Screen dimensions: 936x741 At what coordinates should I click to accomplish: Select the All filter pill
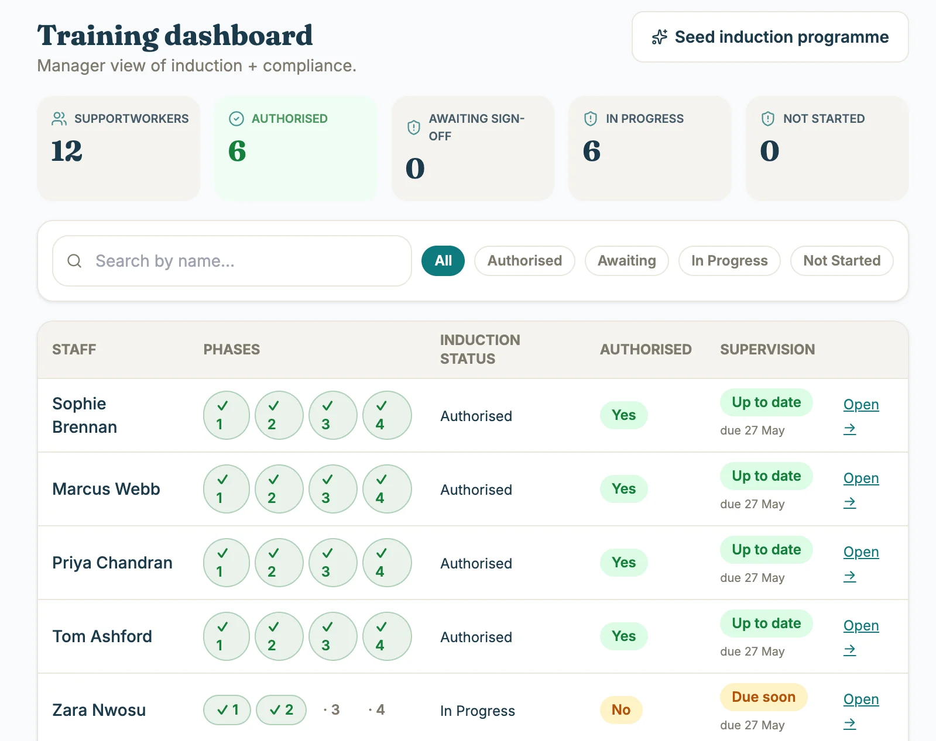click(x=443, y=261)
